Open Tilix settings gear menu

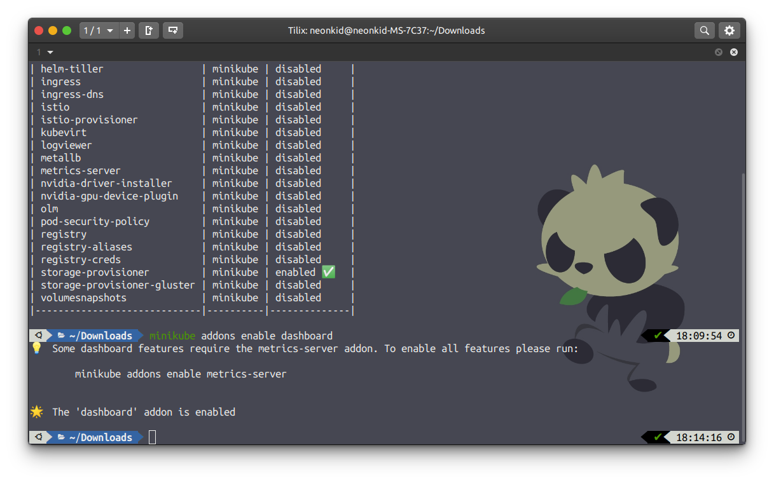tap(729, 30)
